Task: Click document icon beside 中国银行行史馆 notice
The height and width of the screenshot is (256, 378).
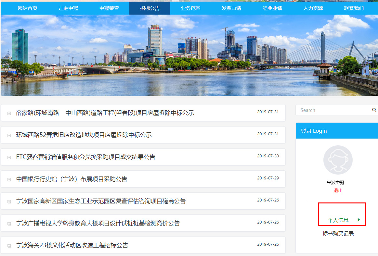Action: (x=9, y=179)
